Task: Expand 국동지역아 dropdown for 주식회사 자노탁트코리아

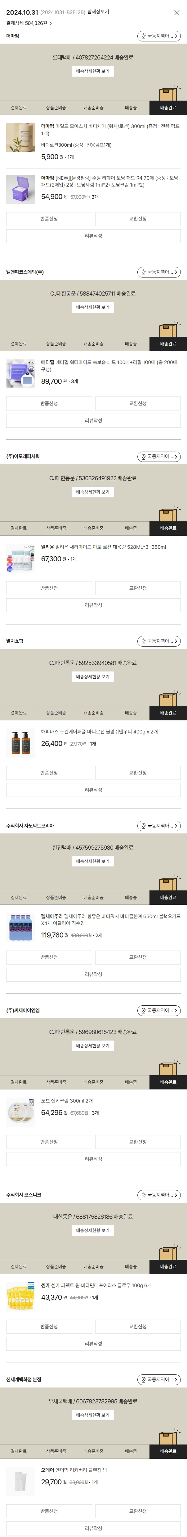Action: (x=176, y=826)
